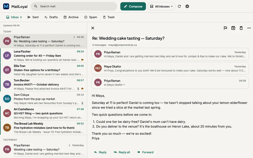Switch to the Sent tab
The width and height of the screenshot is (253, 158).
coord(33,17)
